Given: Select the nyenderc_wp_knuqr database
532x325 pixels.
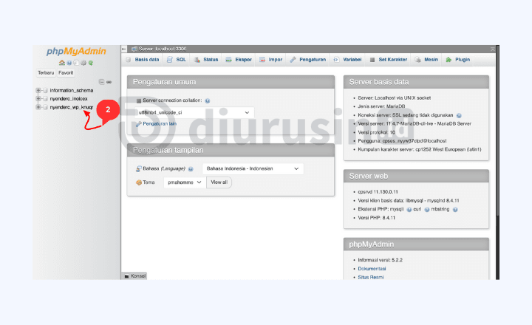Looking at the screenshot, I should [71, 107].
